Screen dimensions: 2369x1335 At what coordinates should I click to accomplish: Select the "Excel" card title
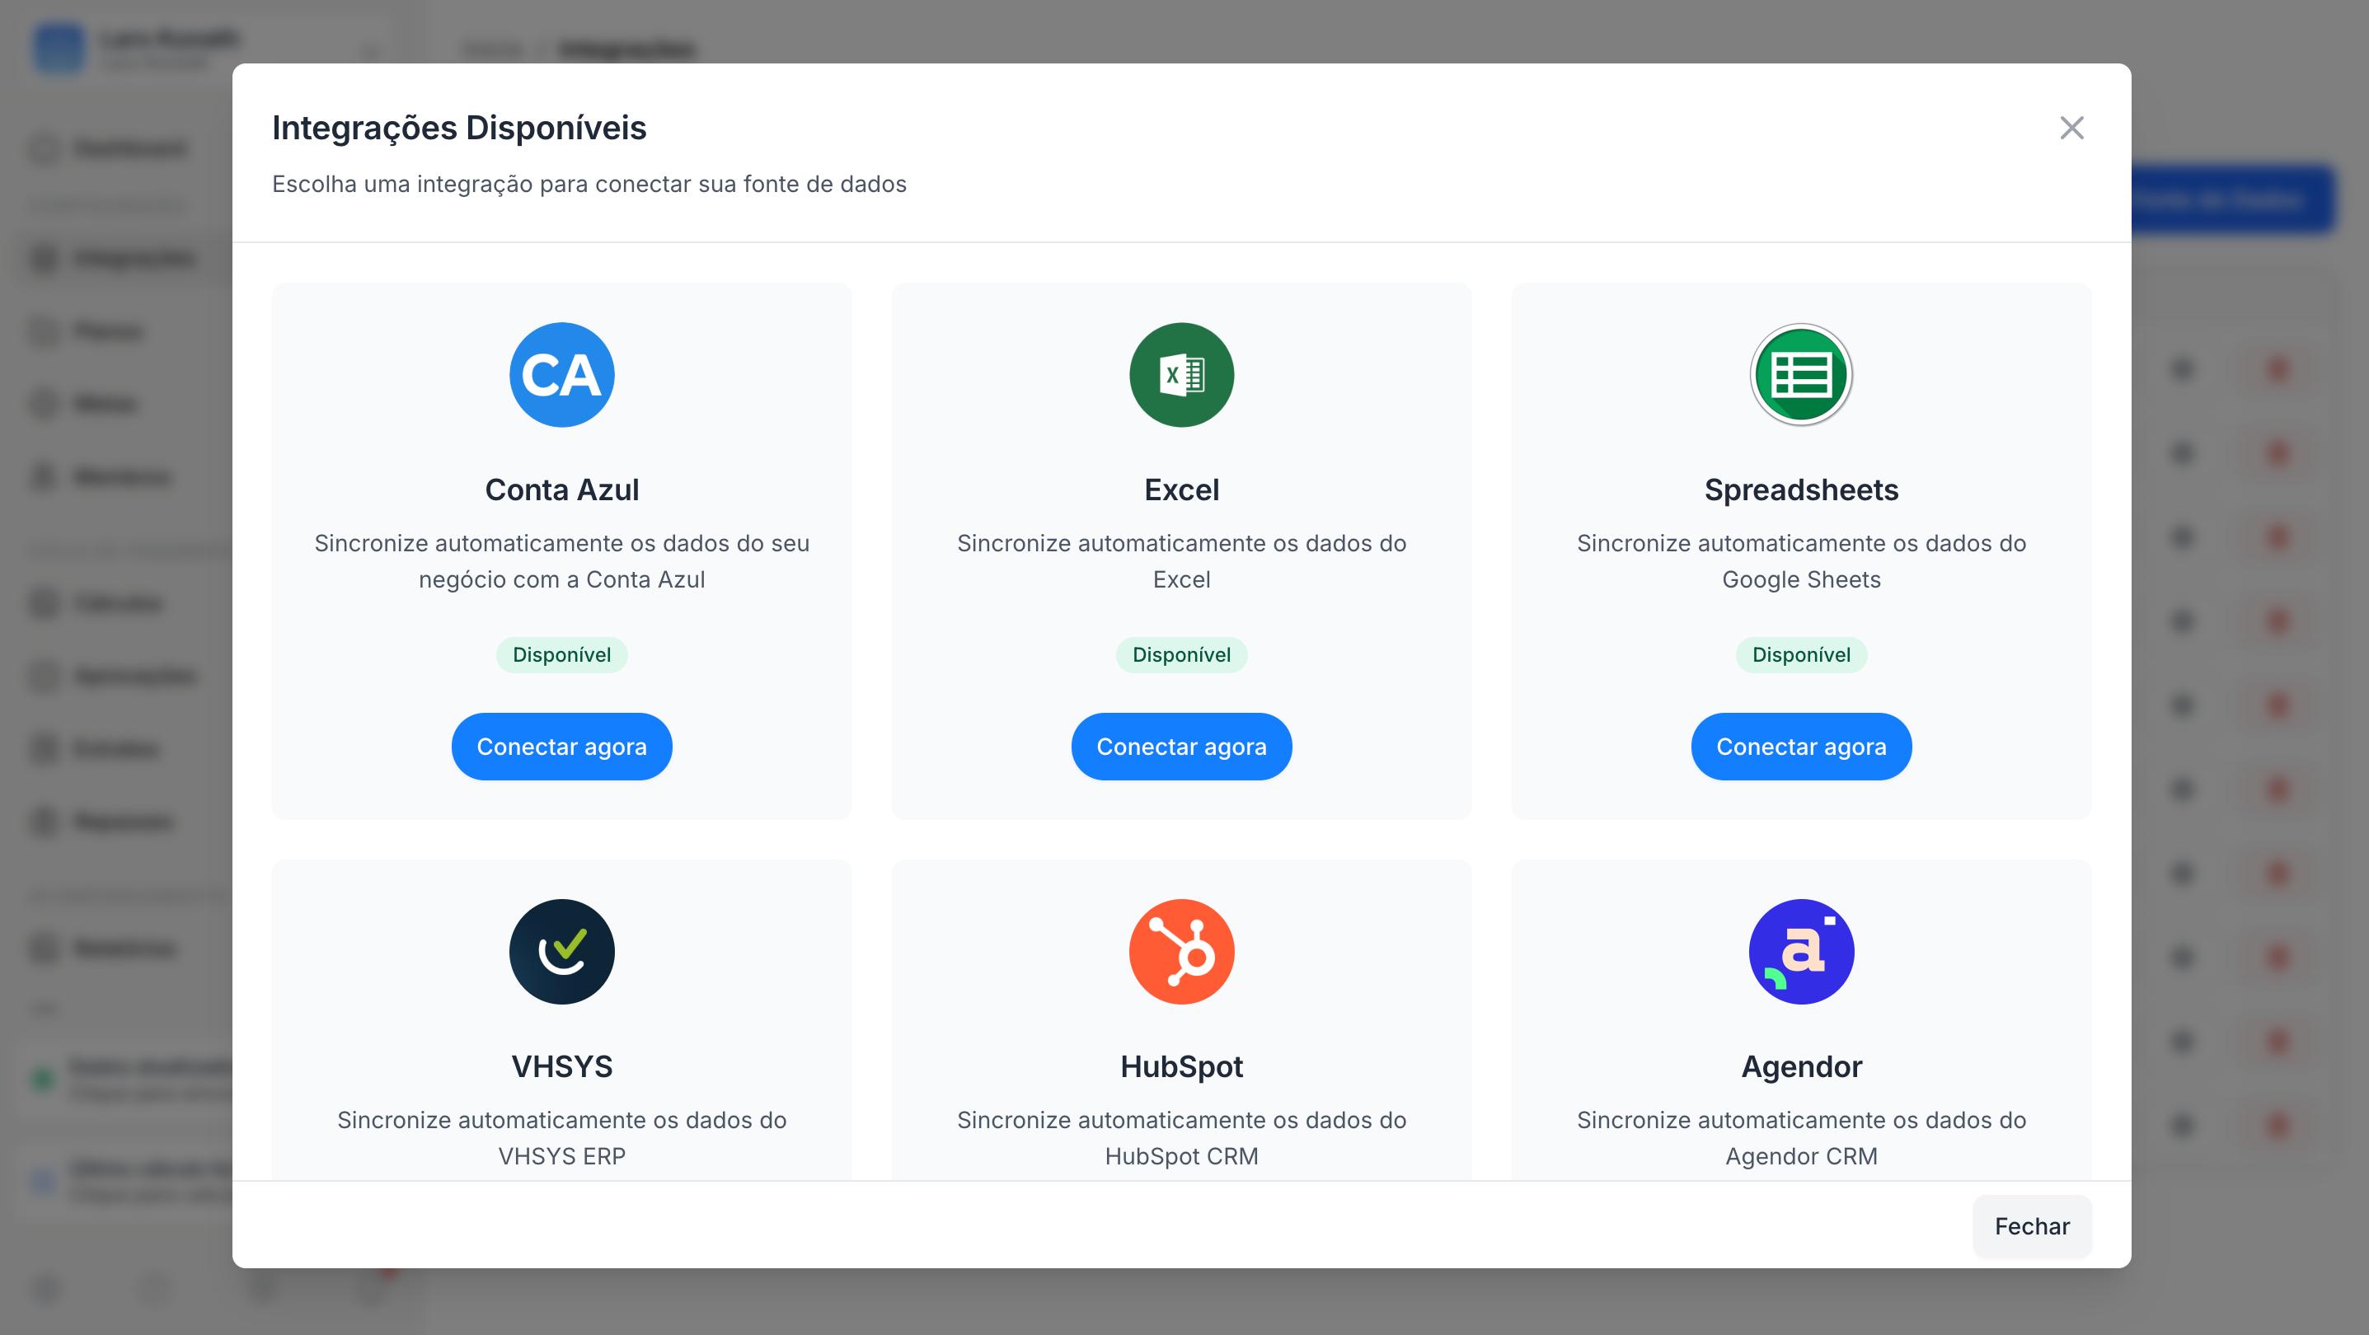[x=1182, y=490]
